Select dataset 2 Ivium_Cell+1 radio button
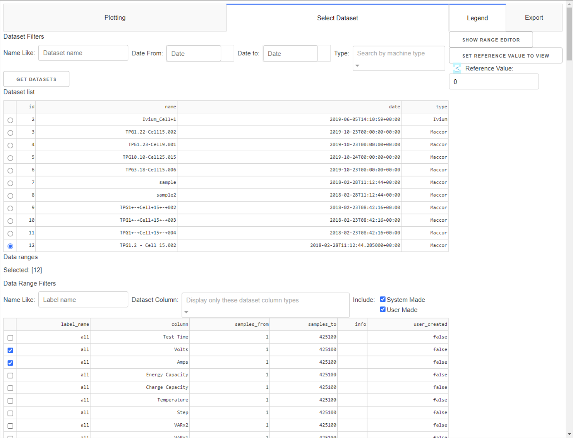 click(10, 120)
